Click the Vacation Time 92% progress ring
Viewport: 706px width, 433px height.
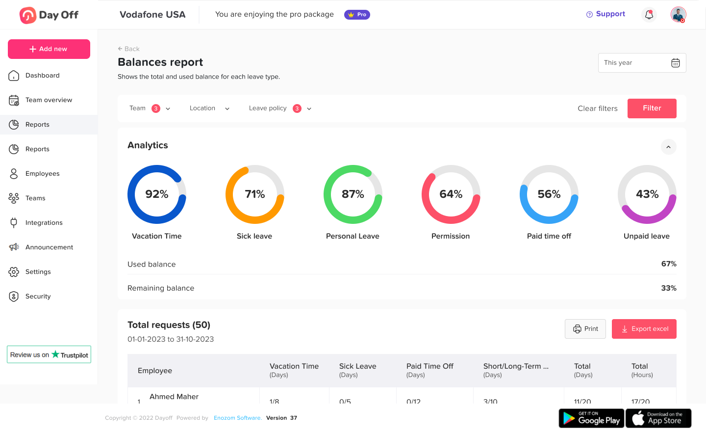[157, 194]
